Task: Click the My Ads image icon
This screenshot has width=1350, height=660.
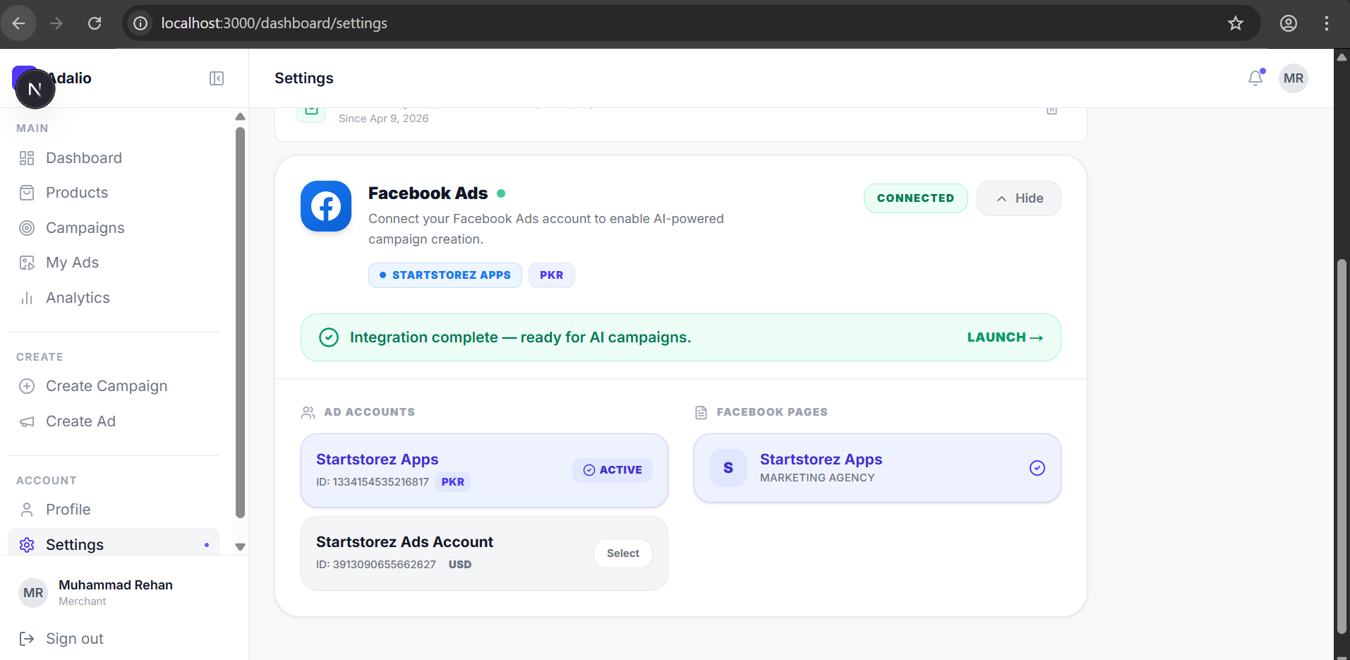Action: pos(27,263)
